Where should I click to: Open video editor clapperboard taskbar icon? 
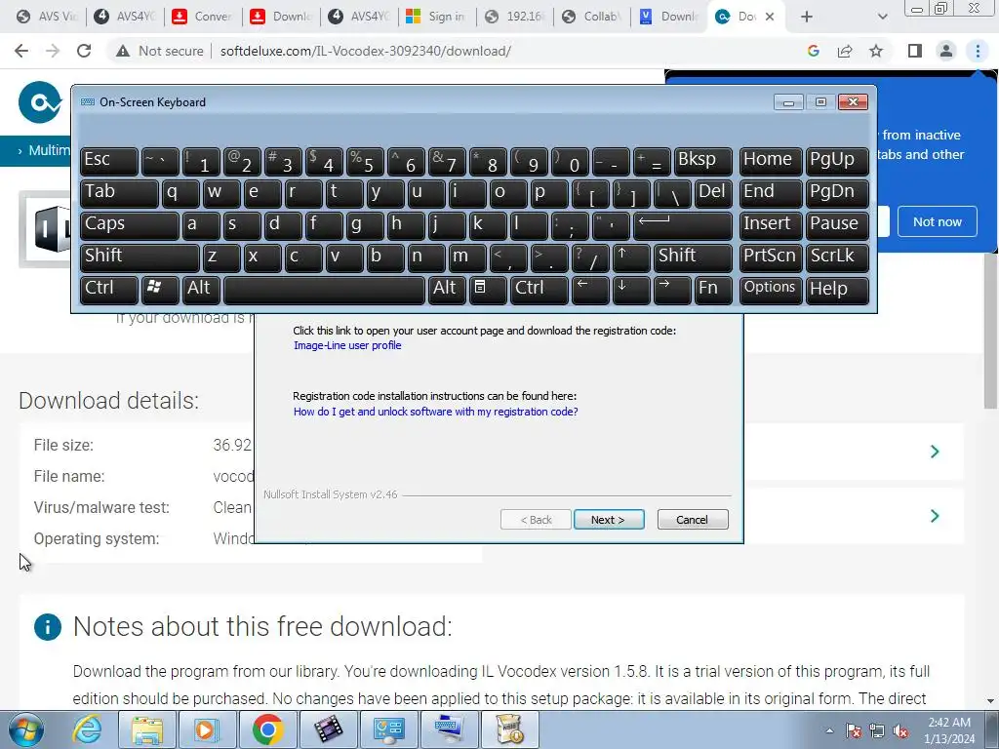(x=328, y=729)
